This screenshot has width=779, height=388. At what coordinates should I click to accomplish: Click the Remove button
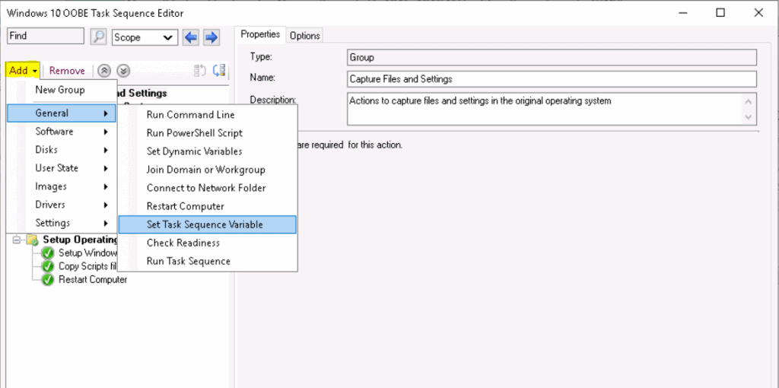[67, 71]
